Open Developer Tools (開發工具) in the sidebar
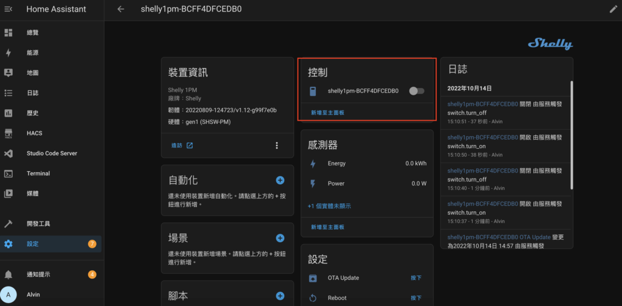622x306 pixels. pyautogui.click(x=52, y=224)
